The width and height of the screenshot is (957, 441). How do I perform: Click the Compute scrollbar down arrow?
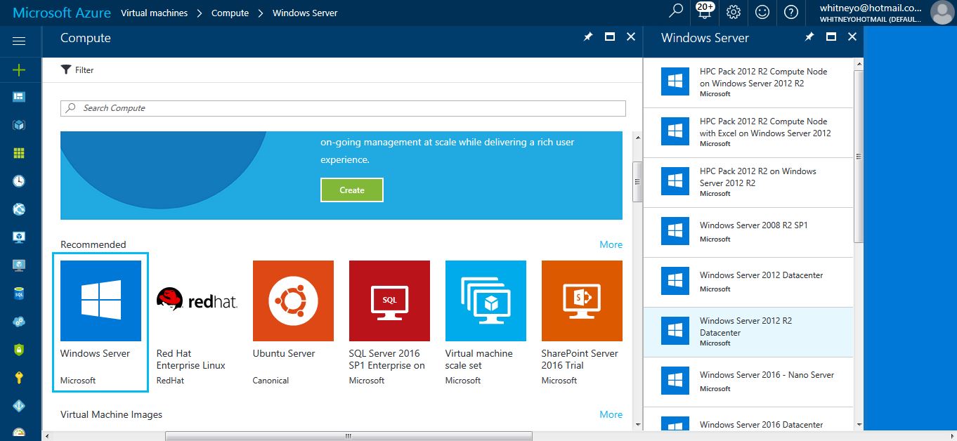tap(637, 424)
